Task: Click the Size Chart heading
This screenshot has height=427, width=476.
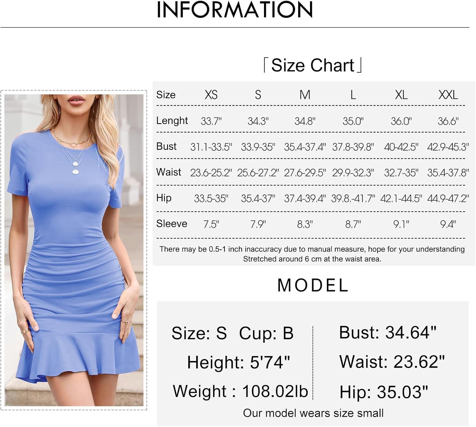Action: (x=313, y=65)
